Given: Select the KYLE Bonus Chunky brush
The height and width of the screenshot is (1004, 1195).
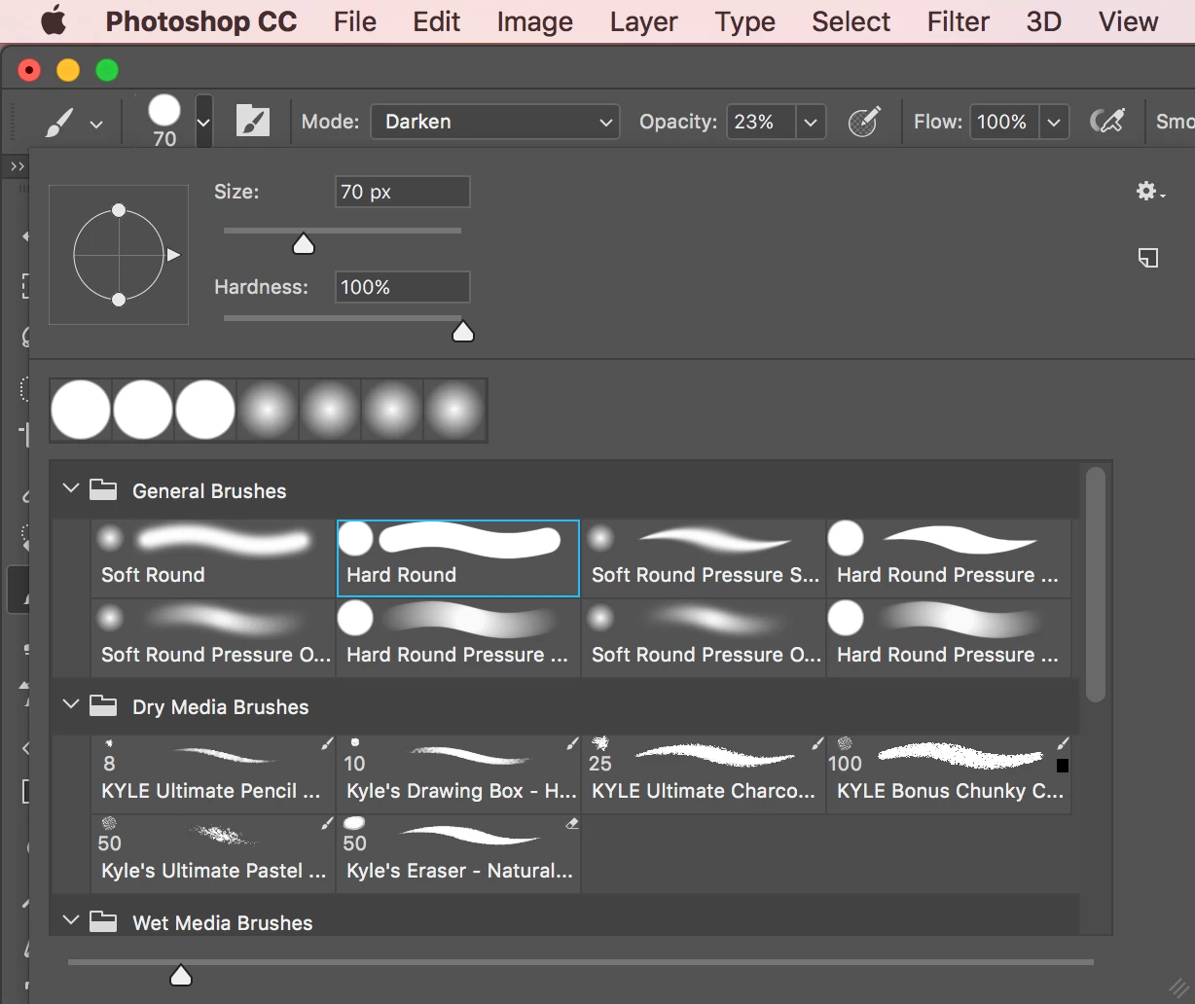Looking at the screenshot, I should [x=949, y=773].
